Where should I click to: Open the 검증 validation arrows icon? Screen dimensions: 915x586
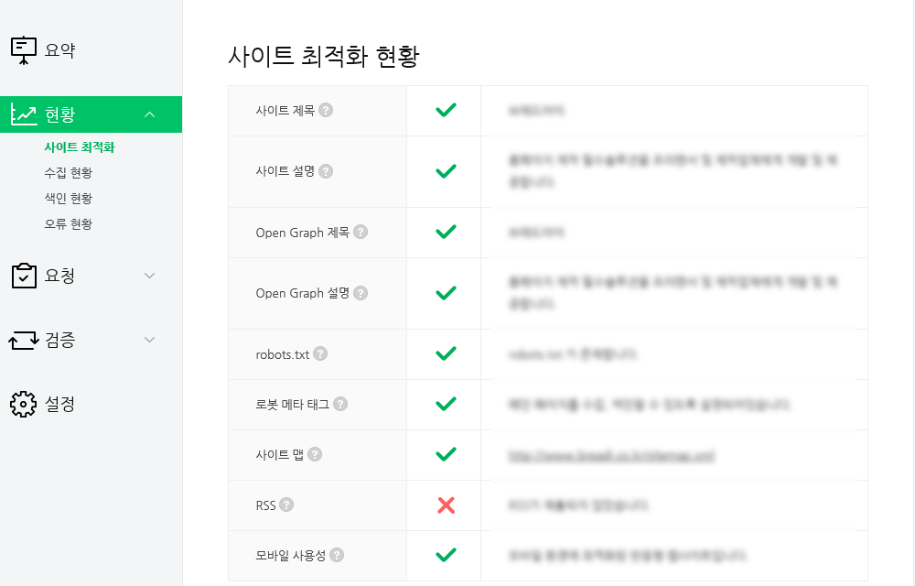pos(22,340)
